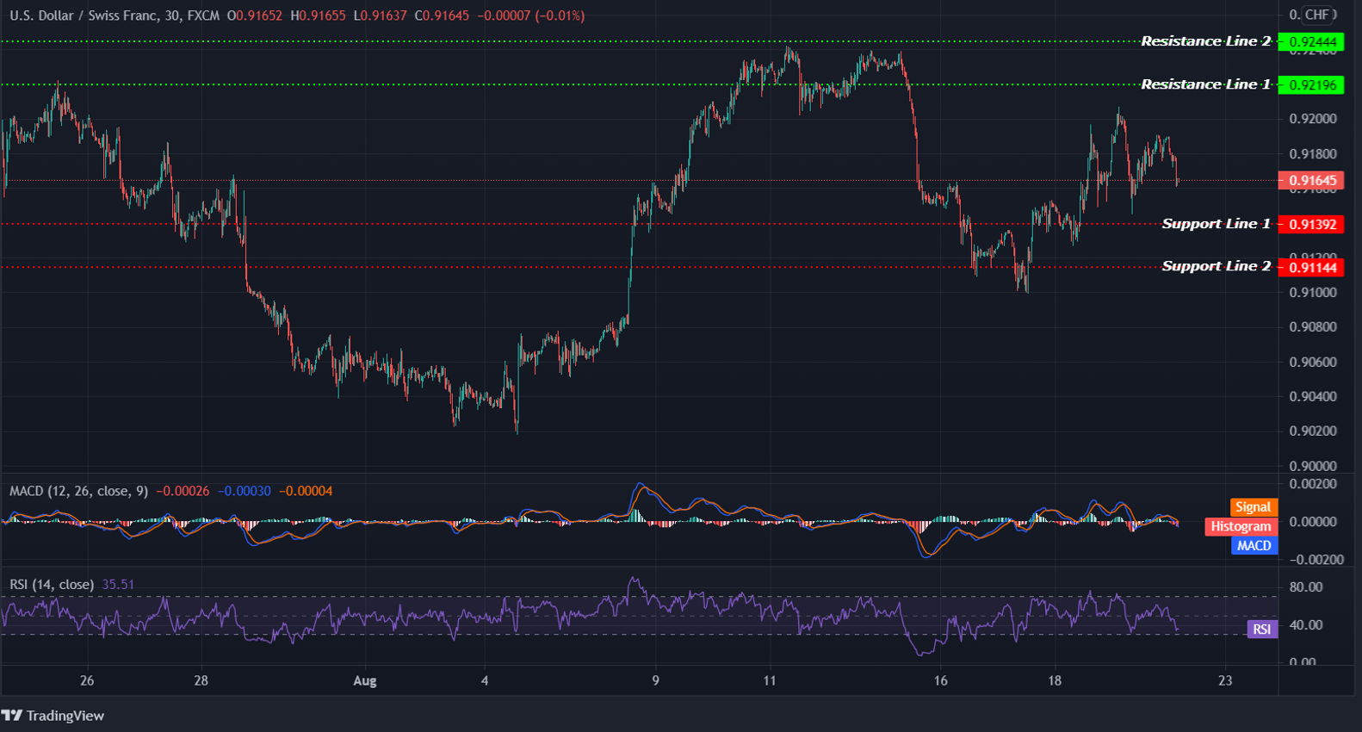Viewport: 1362px width, 732px height.
Task: Click the MACD 0.00200 axis tick
Action: [x=1313, y=484]
